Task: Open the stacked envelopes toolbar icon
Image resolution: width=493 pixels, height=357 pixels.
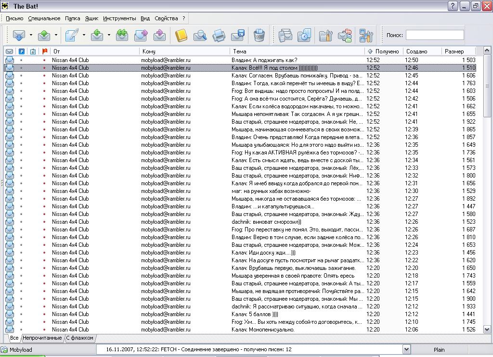Action: (285, 35)
